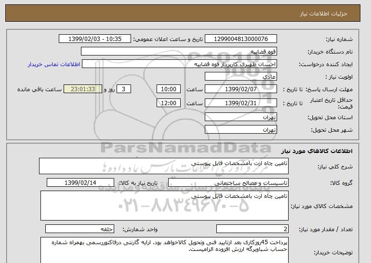371x263 pixels.
Task: Click the announcement date field 1399/02/03 - 10:35
Action: pyautogui.click(x=94, y=39)
